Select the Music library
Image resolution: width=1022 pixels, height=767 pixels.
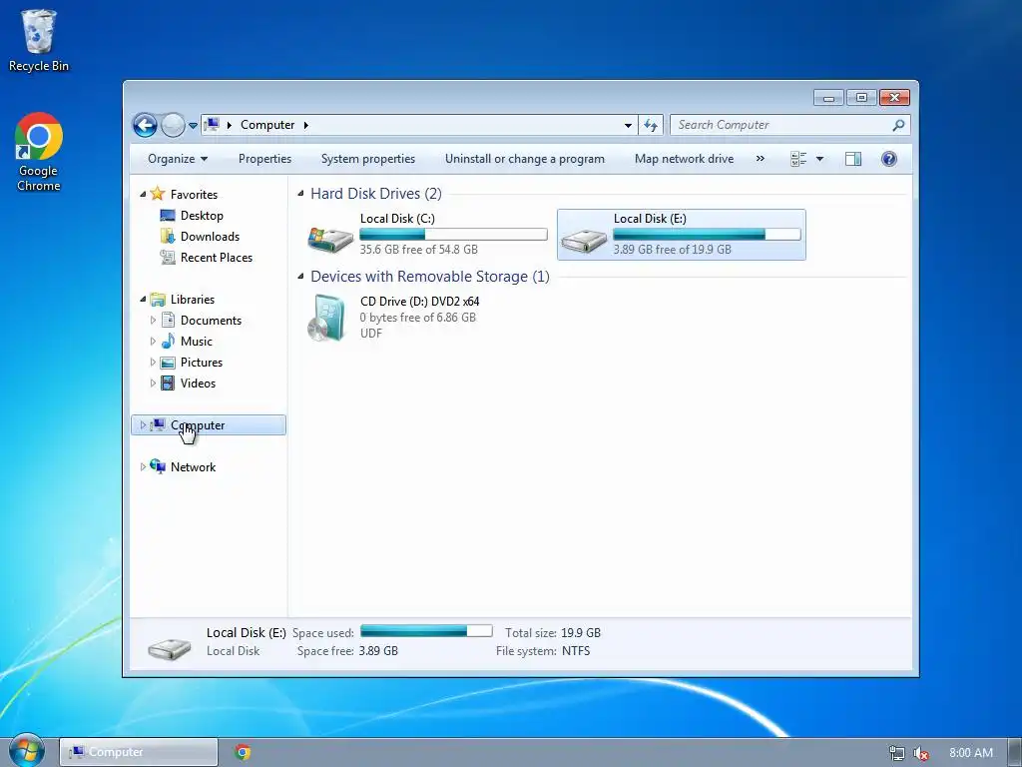[197, 342]
